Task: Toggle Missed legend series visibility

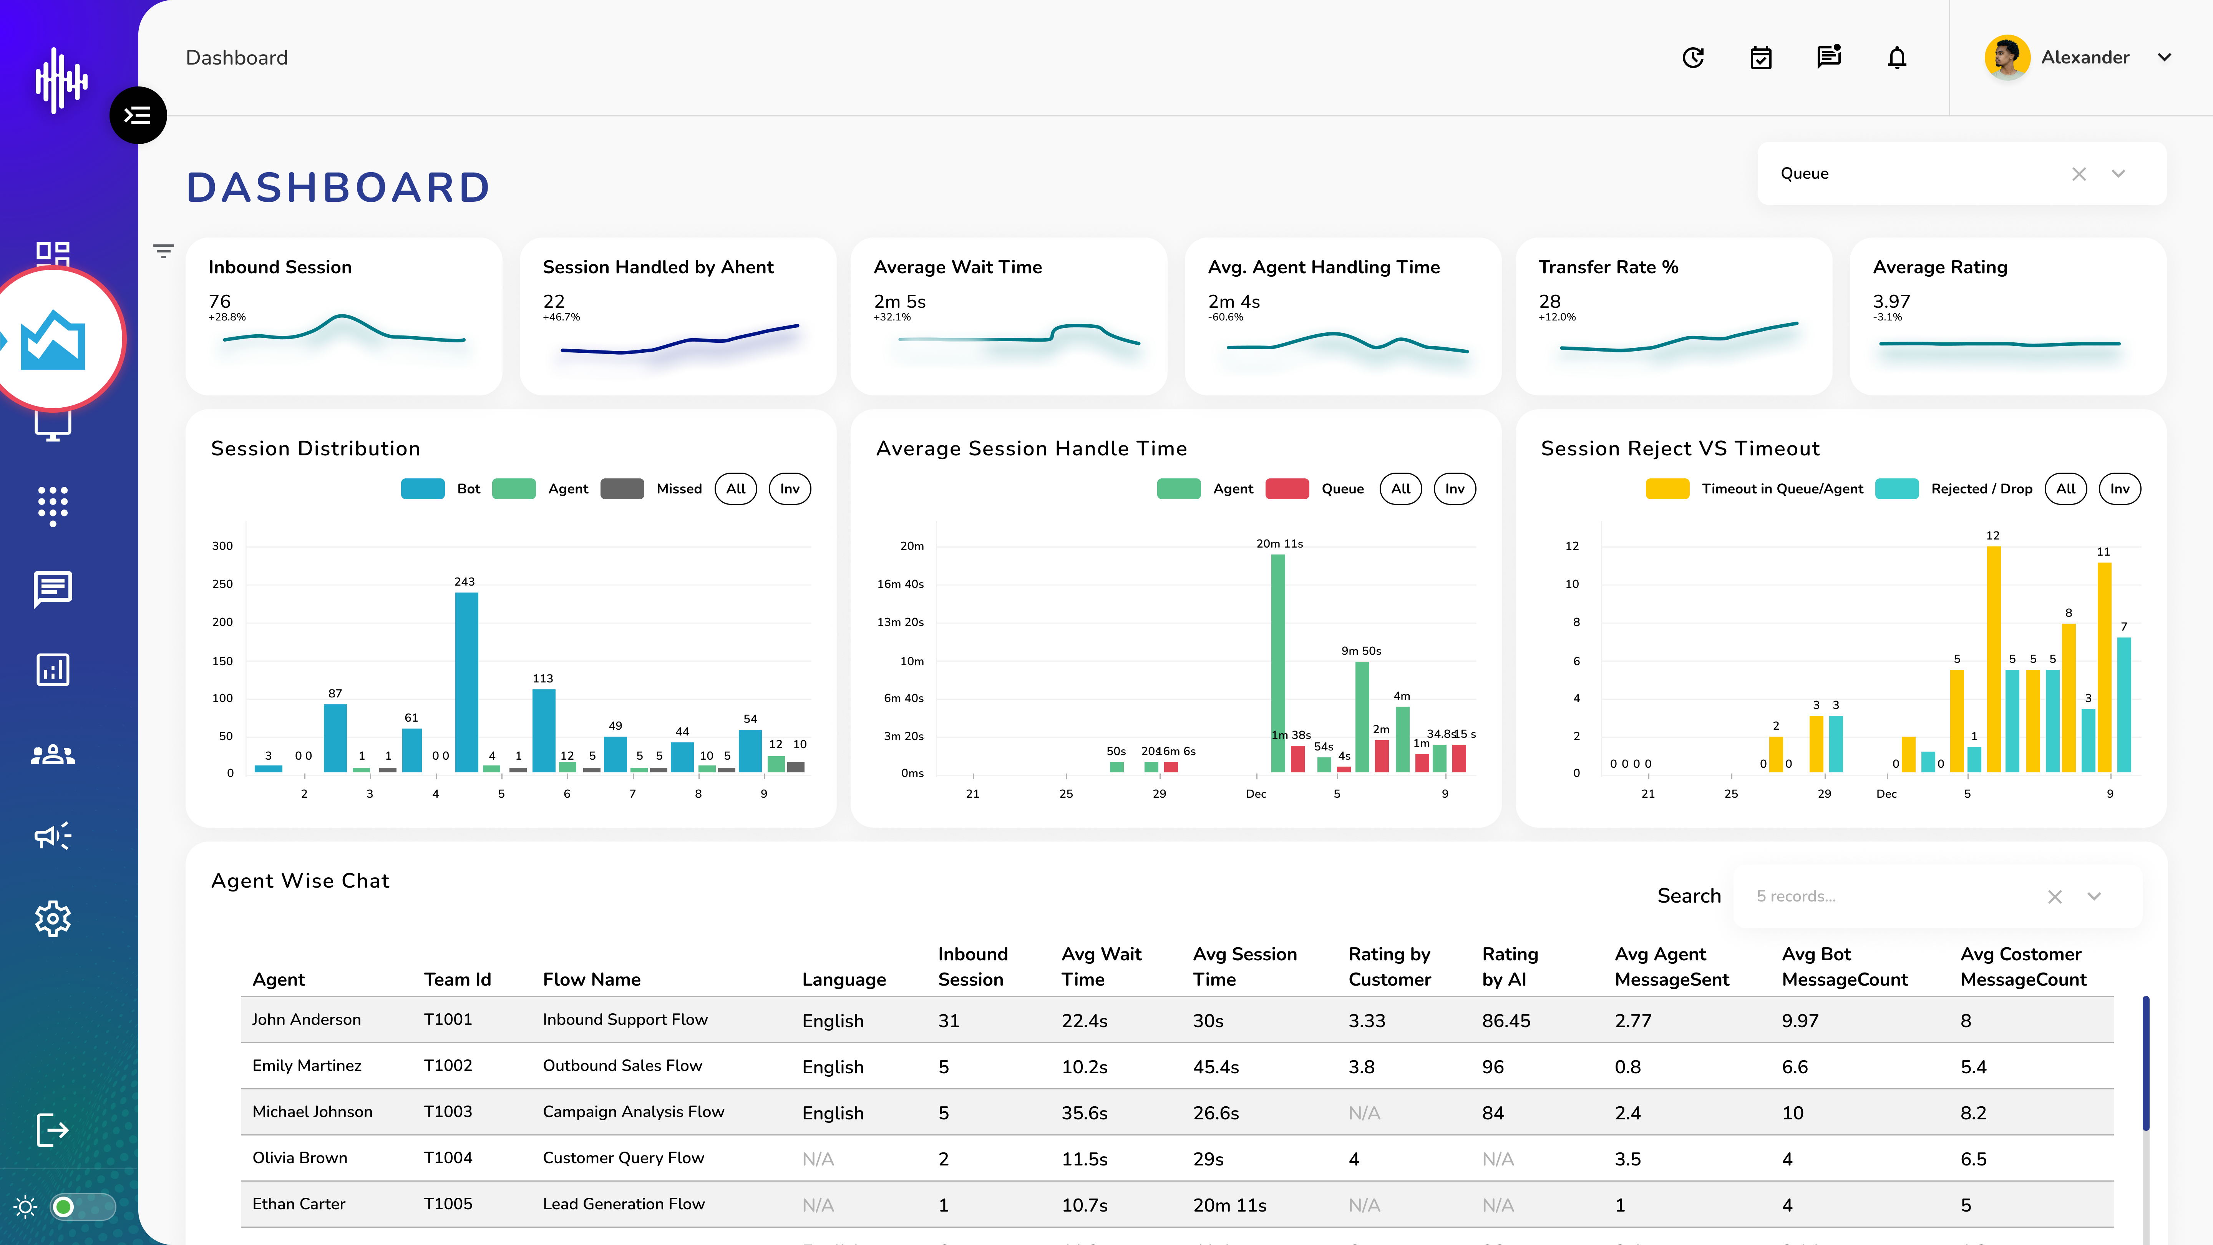Action: pos(651,489)
